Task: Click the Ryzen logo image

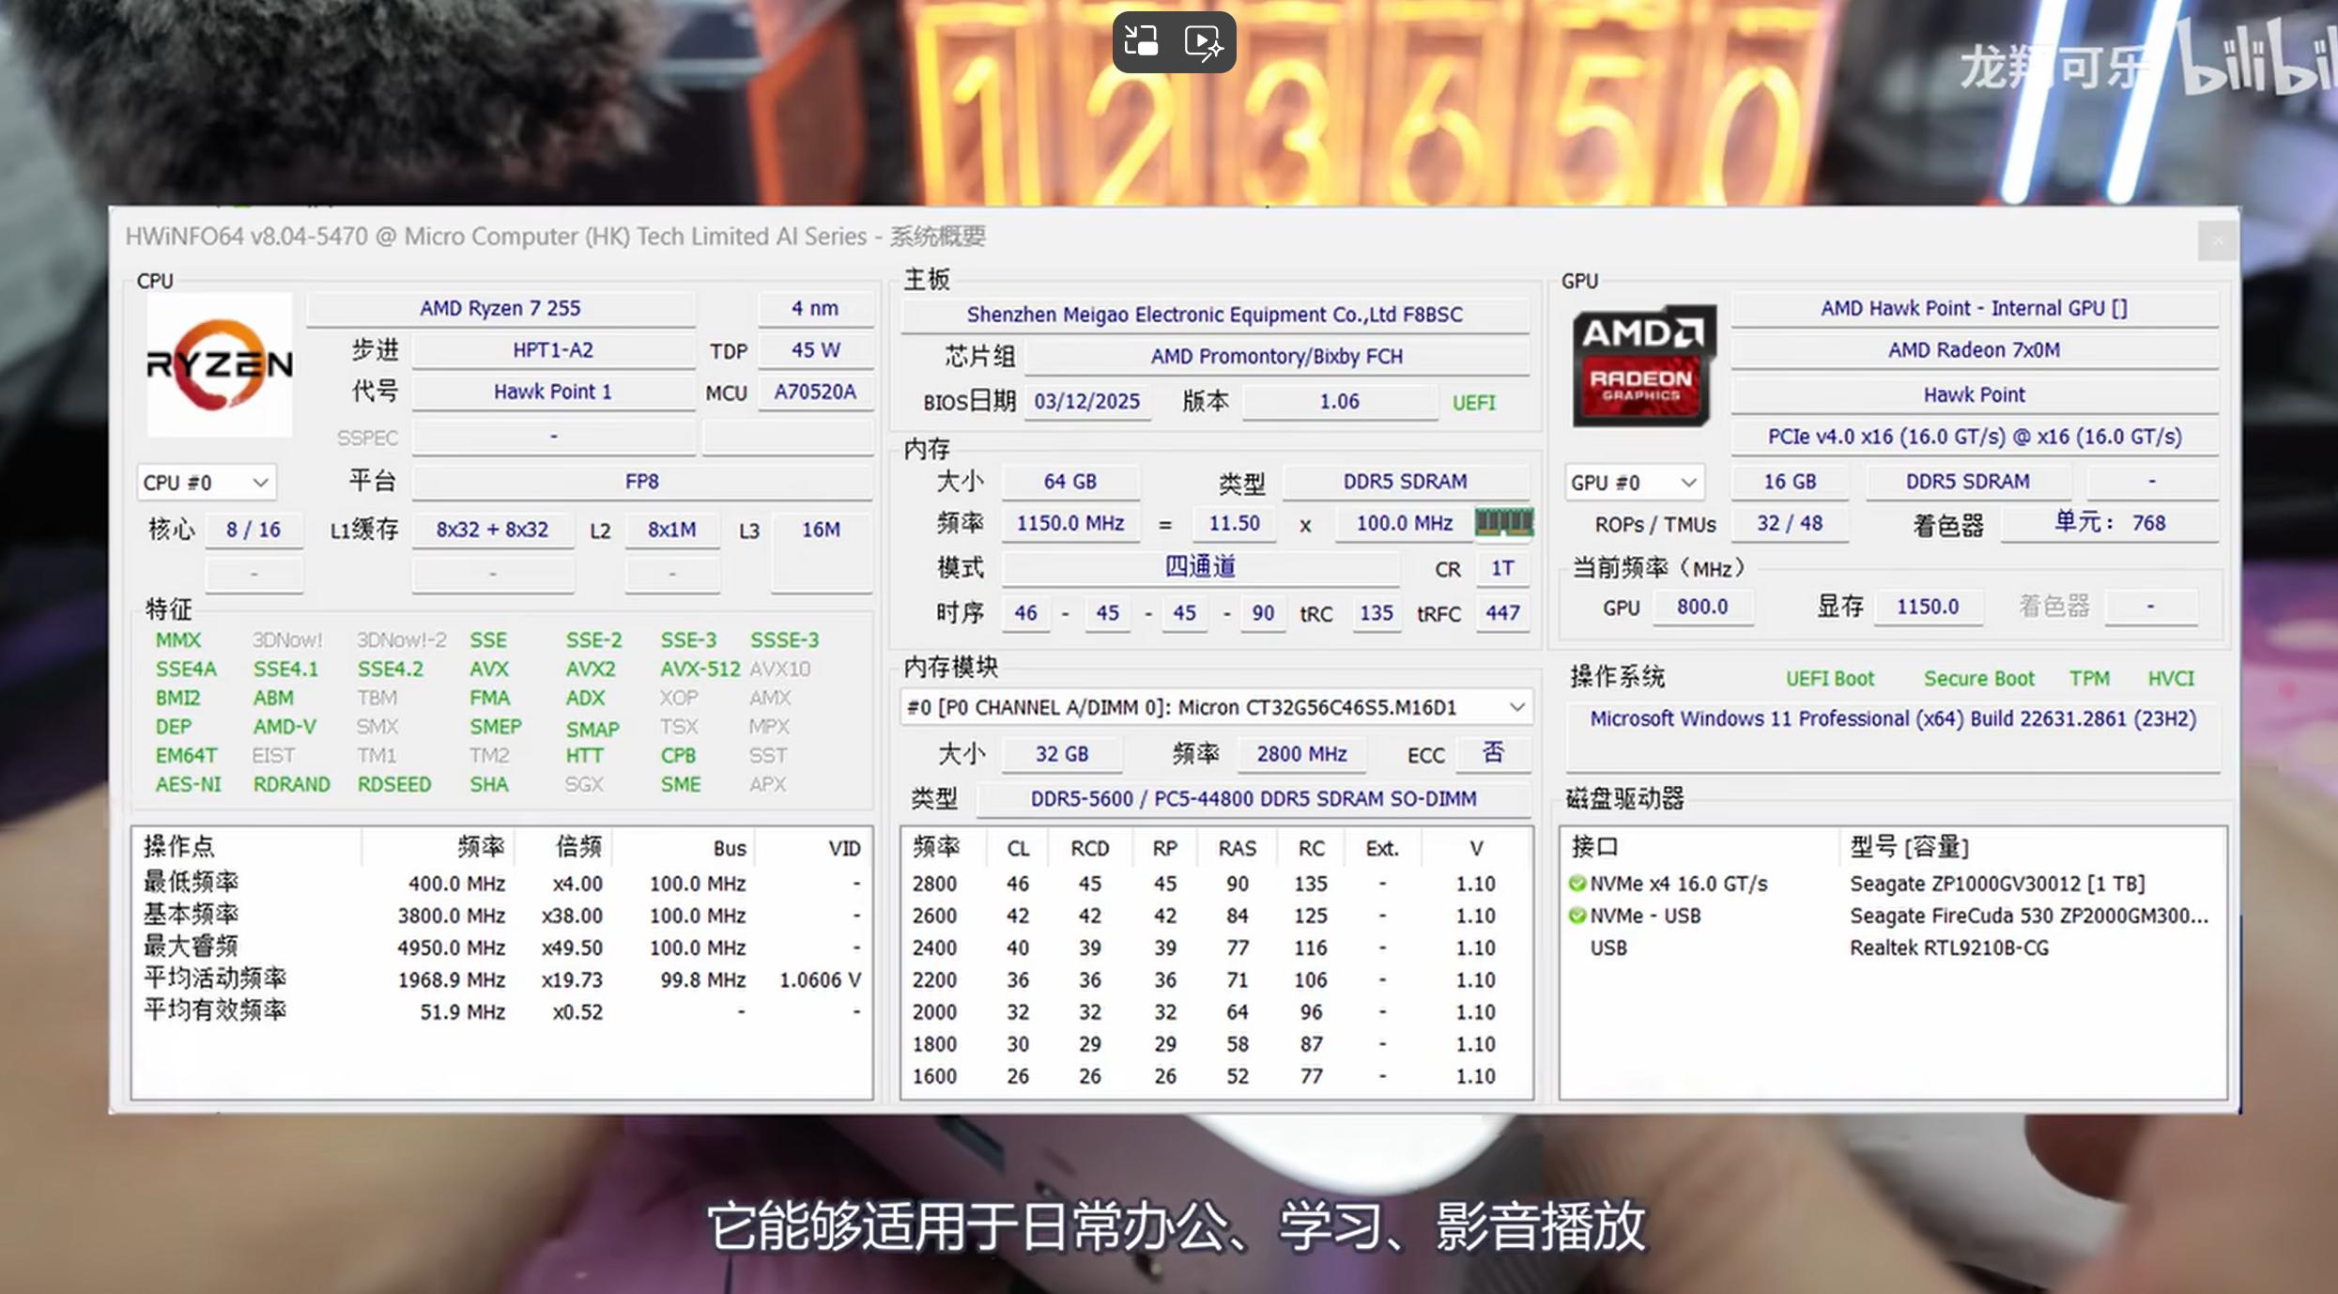Action: coord(220,364)
